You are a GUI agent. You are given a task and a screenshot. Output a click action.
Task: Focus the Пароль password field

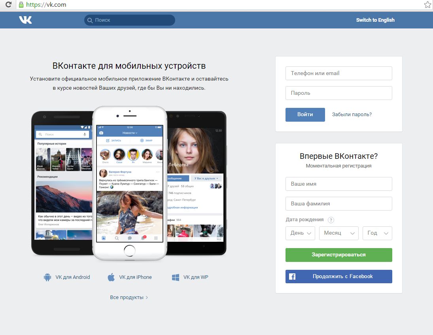coord(338,93)
